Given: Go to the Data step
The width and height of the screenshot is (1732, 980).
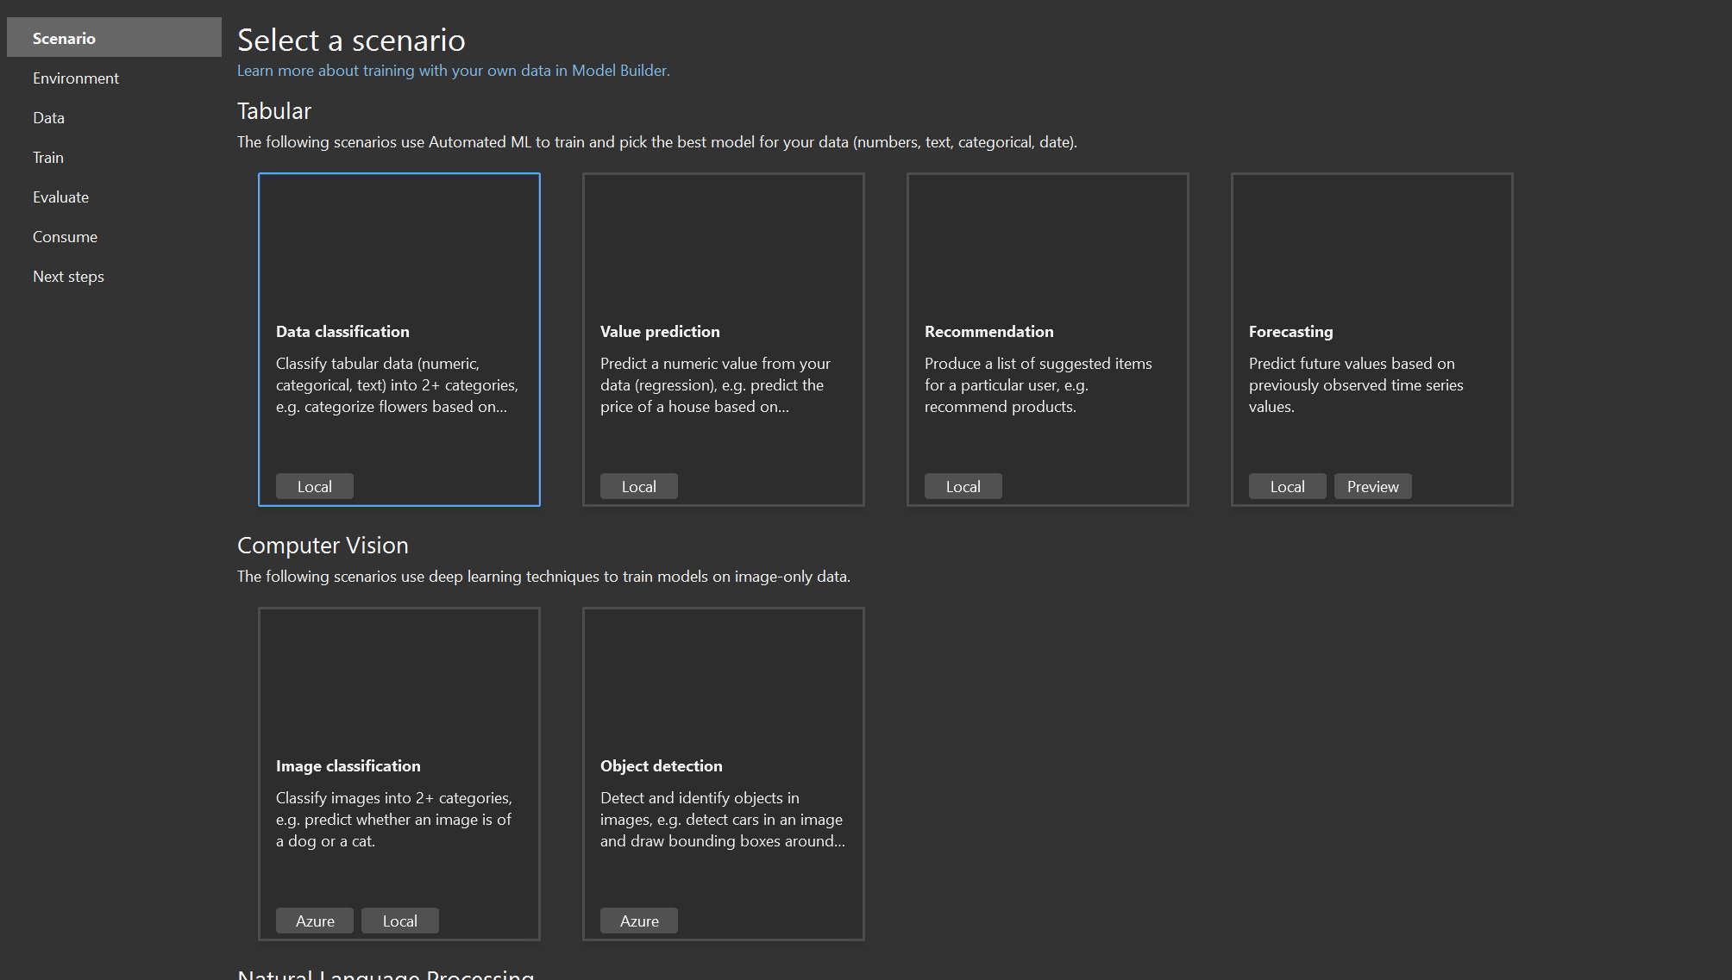Looking at the screenshot, I should (48, 117).
